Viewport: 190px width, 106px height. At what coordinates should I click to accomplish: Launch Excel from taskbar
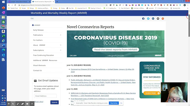(3, 36)
